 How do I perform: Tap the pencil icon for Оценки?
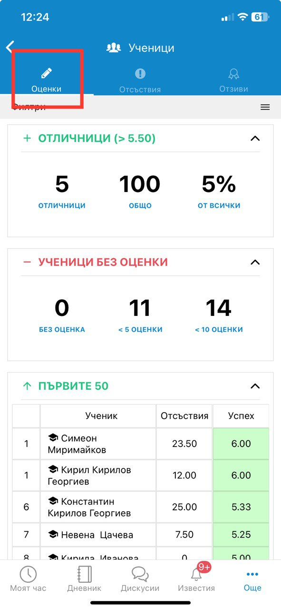coord(46,73)
